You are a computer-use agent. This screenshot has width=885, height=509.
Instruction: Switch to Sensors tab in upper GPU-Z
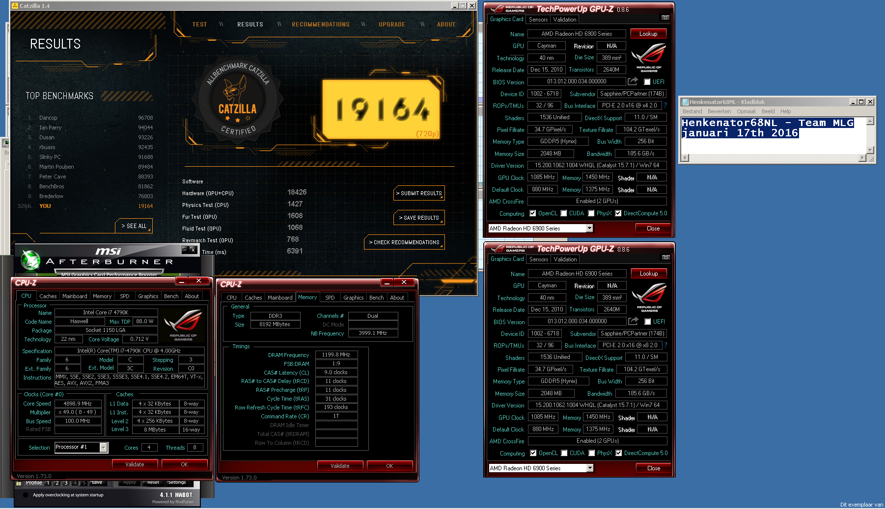click(x=538, y=20)
